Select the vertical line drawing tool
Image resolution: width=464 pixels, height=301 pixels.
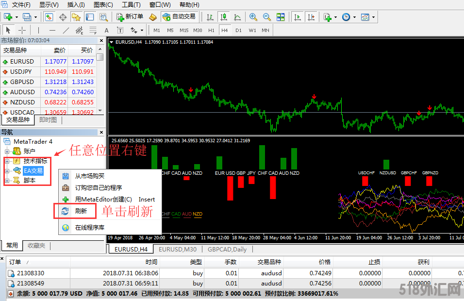38,30
